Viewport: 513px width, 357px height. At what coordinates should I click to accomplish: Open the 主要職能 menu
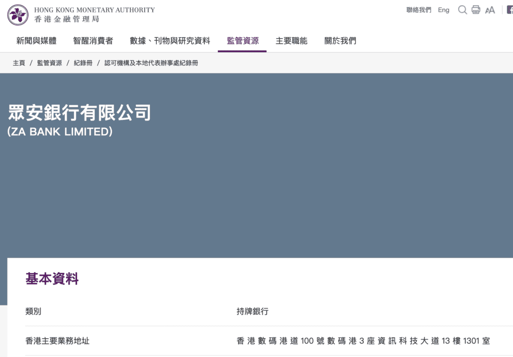291,41
